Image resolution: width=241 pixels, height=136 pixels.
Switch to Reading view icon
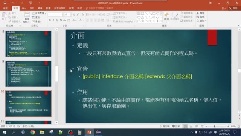197,126
